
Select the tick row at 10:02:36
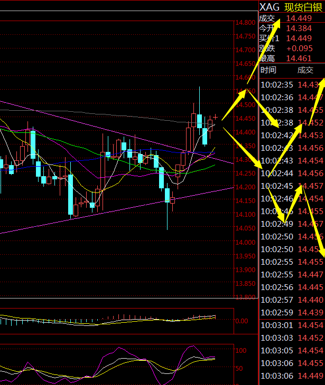[x=292, y=98]
